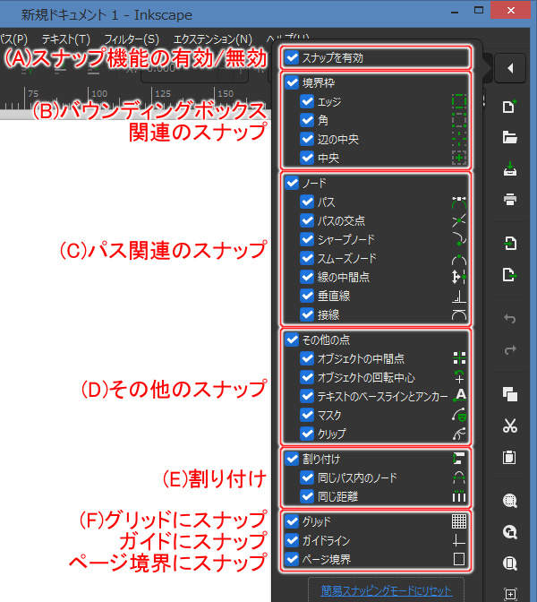537x602 pixels.
Task: Click the path intersection icon beside パスの交点
Action: point(459,220)
